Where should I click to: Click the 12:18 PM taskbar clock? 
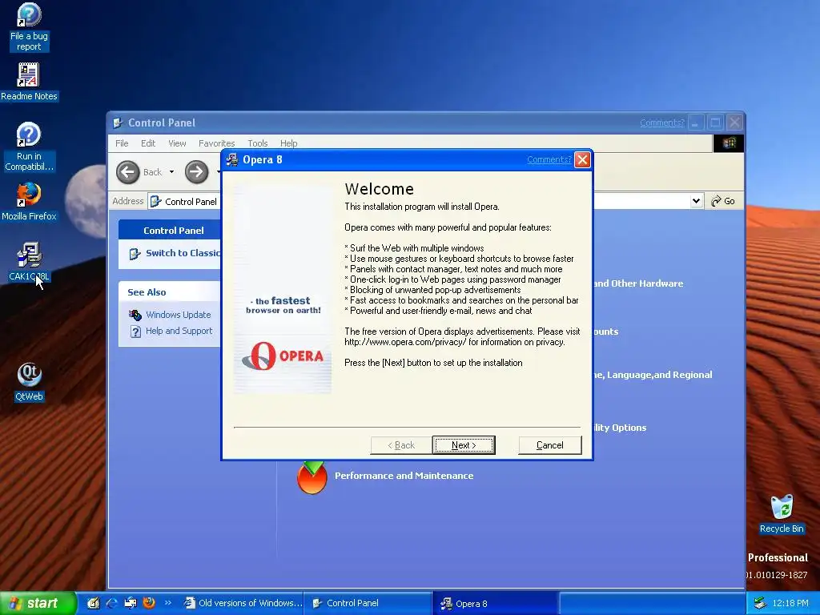coord(790,603)
